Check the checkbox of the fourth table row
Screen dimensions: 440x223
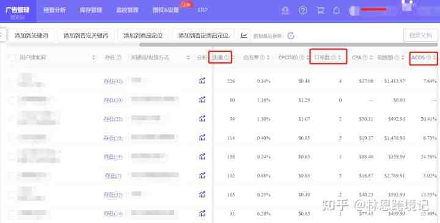point(12,137)
